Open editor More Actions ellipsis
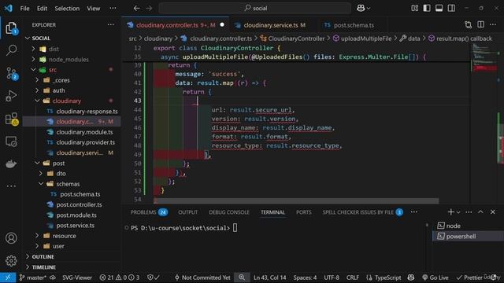 coord(493,24)
